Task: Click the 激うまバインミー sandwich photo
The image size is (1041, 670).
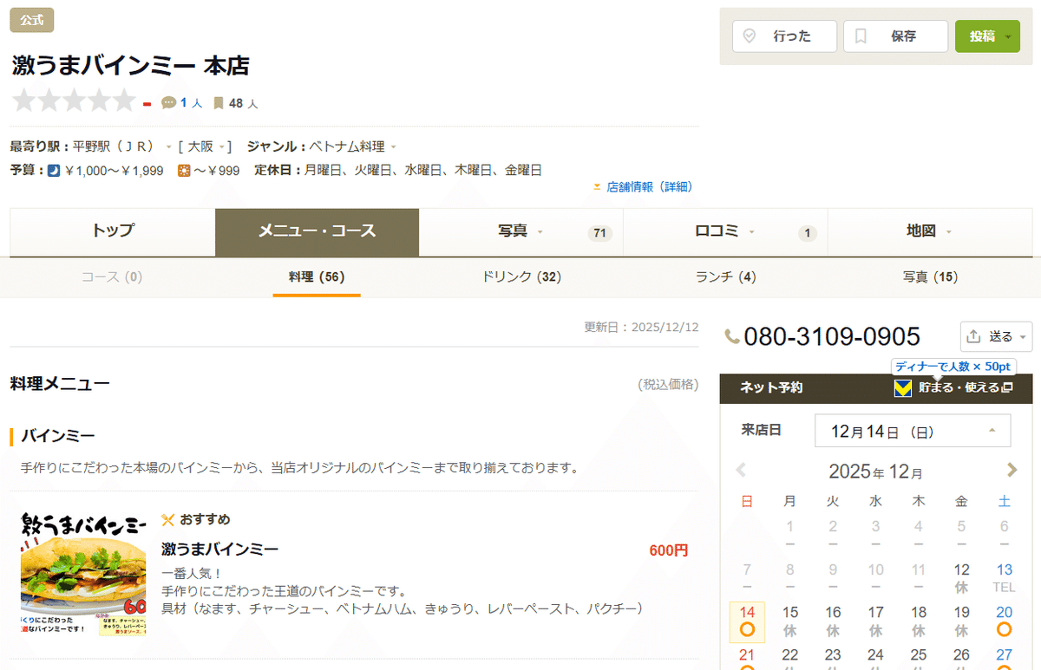Action: pos(83,575)
